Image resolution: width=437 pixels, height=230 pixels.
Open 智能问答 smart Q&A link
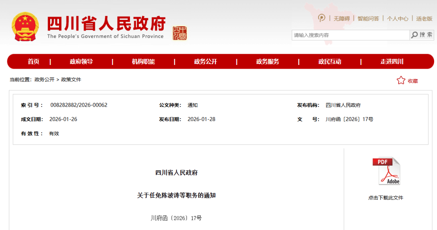pos(368,19)
